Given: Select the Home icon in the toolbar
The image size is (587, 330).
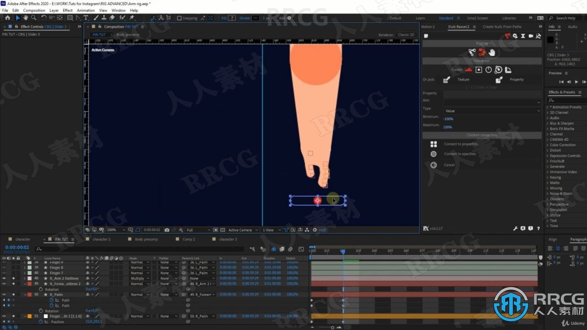Looking at the screenshot, I should click(x=8, y=18).
